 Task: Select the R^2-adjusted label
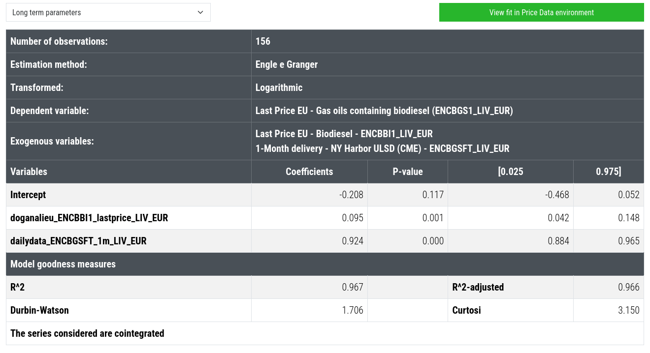[478, 287]
